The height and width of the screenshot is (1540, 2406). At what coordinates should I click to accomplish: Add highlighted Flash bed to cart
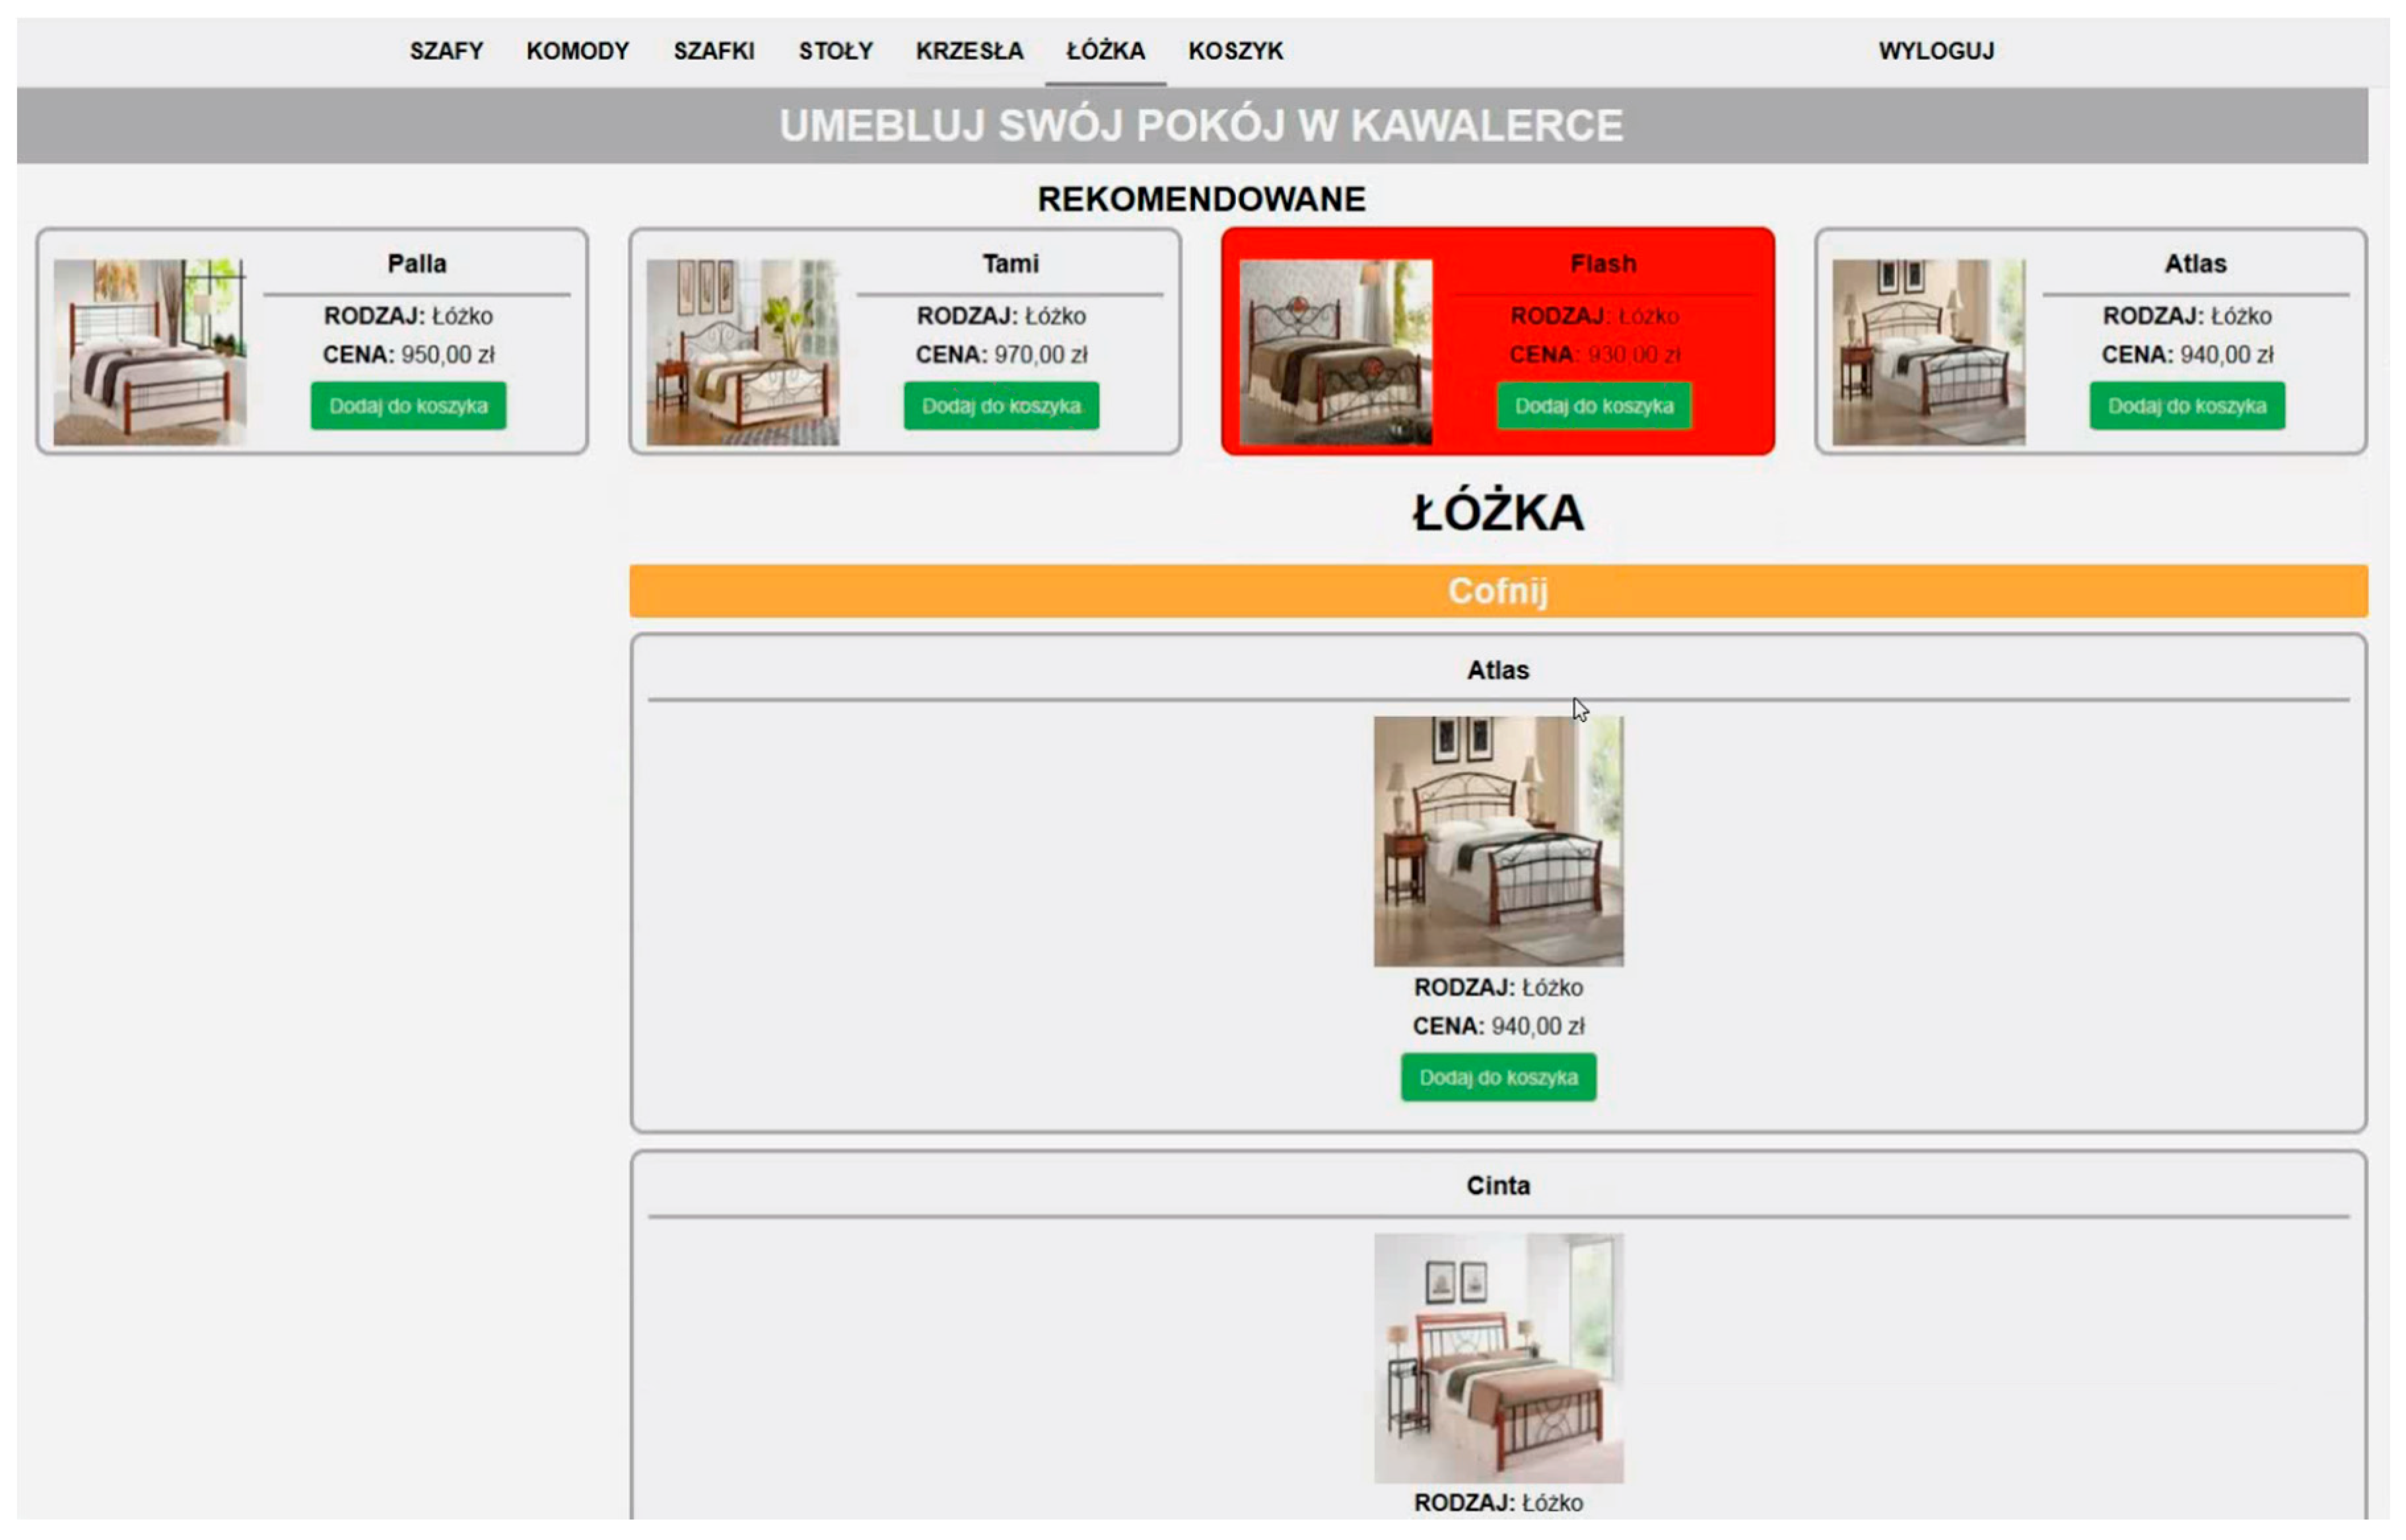pos(1594,406)
